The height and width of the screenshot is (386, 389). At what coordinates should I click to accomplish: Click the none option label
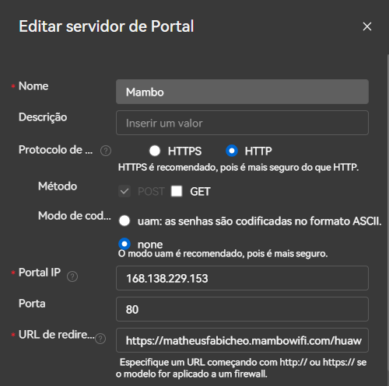[x=150, y=245]
